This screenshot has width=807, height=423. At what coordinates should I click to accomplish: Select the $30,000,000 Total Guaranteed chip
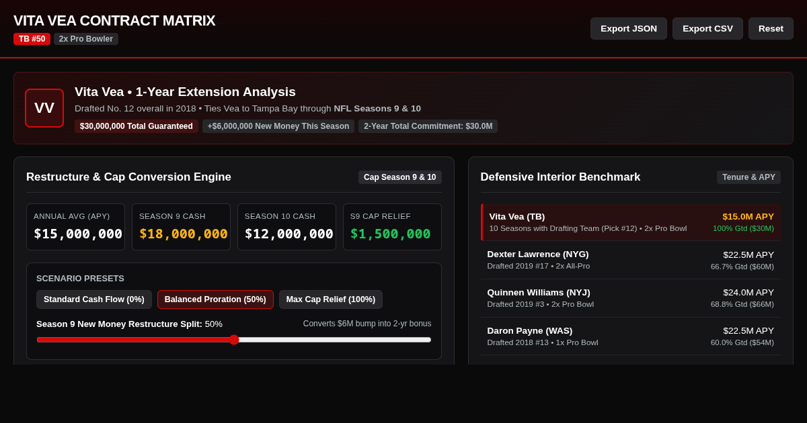pos(137,126)
